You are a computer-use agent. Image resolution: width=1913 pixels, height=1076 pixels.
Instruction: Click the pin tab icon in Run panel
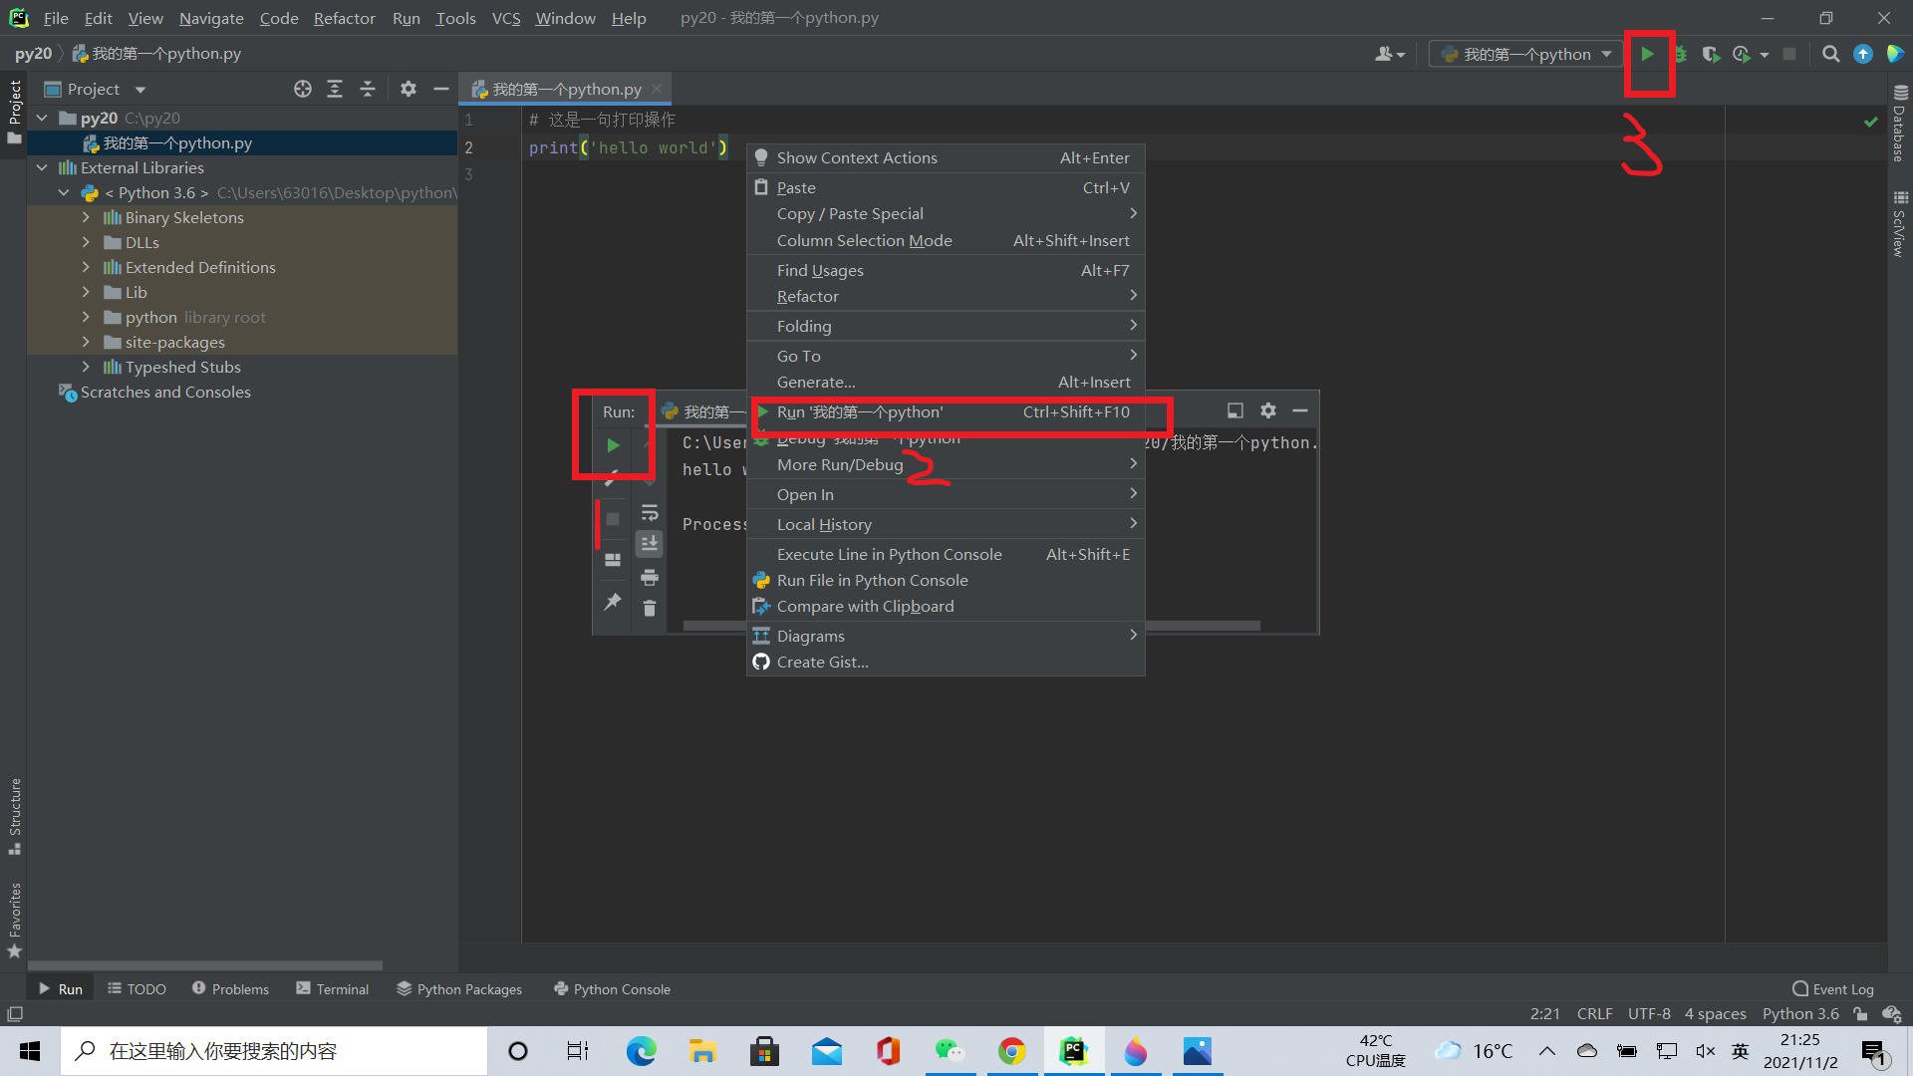click(613, 602)
